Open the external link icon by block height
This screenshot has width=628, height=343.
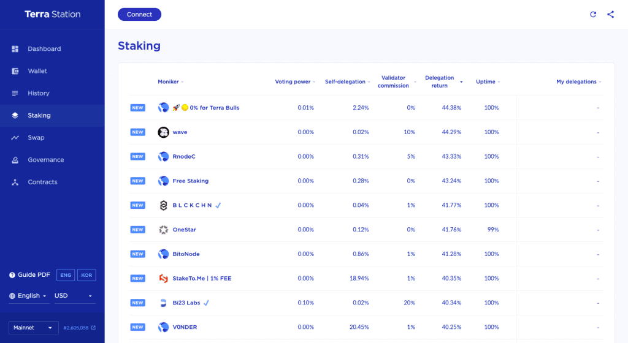pyautogui.click(x=93, y=328)
